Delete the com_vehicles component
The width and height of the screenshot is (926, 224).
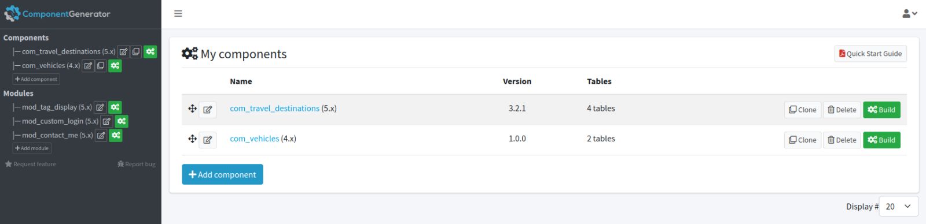point(842,140)
